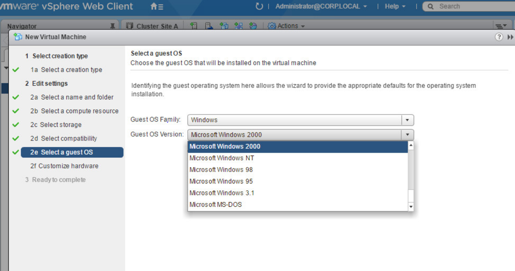Click the 2 Edit settings heading
Viewport: 515px width, 271px height.
(x=46, y=83)
